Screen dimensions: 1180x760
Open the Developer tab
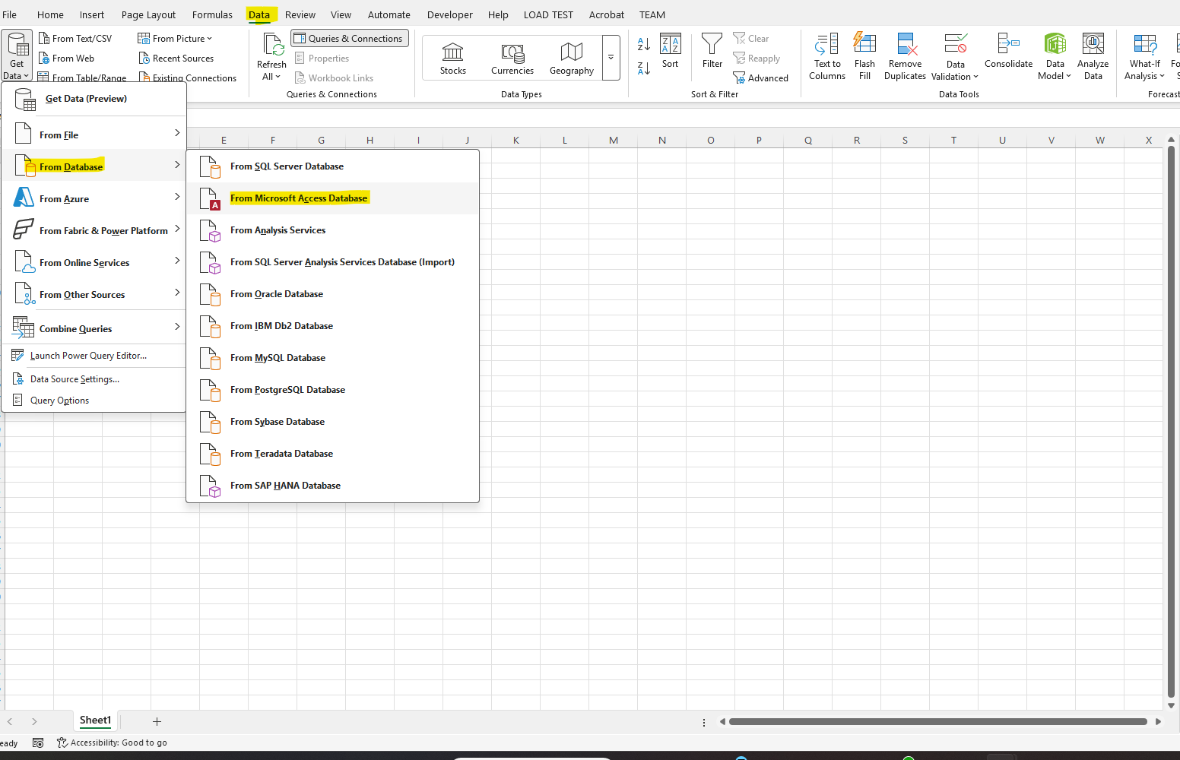(x=449, y=14)
